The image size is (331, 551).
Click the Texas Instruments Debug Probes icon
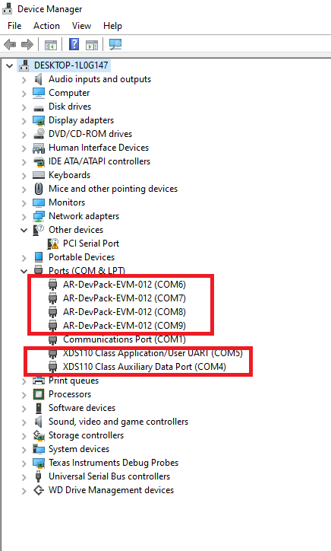pos(39,463)
